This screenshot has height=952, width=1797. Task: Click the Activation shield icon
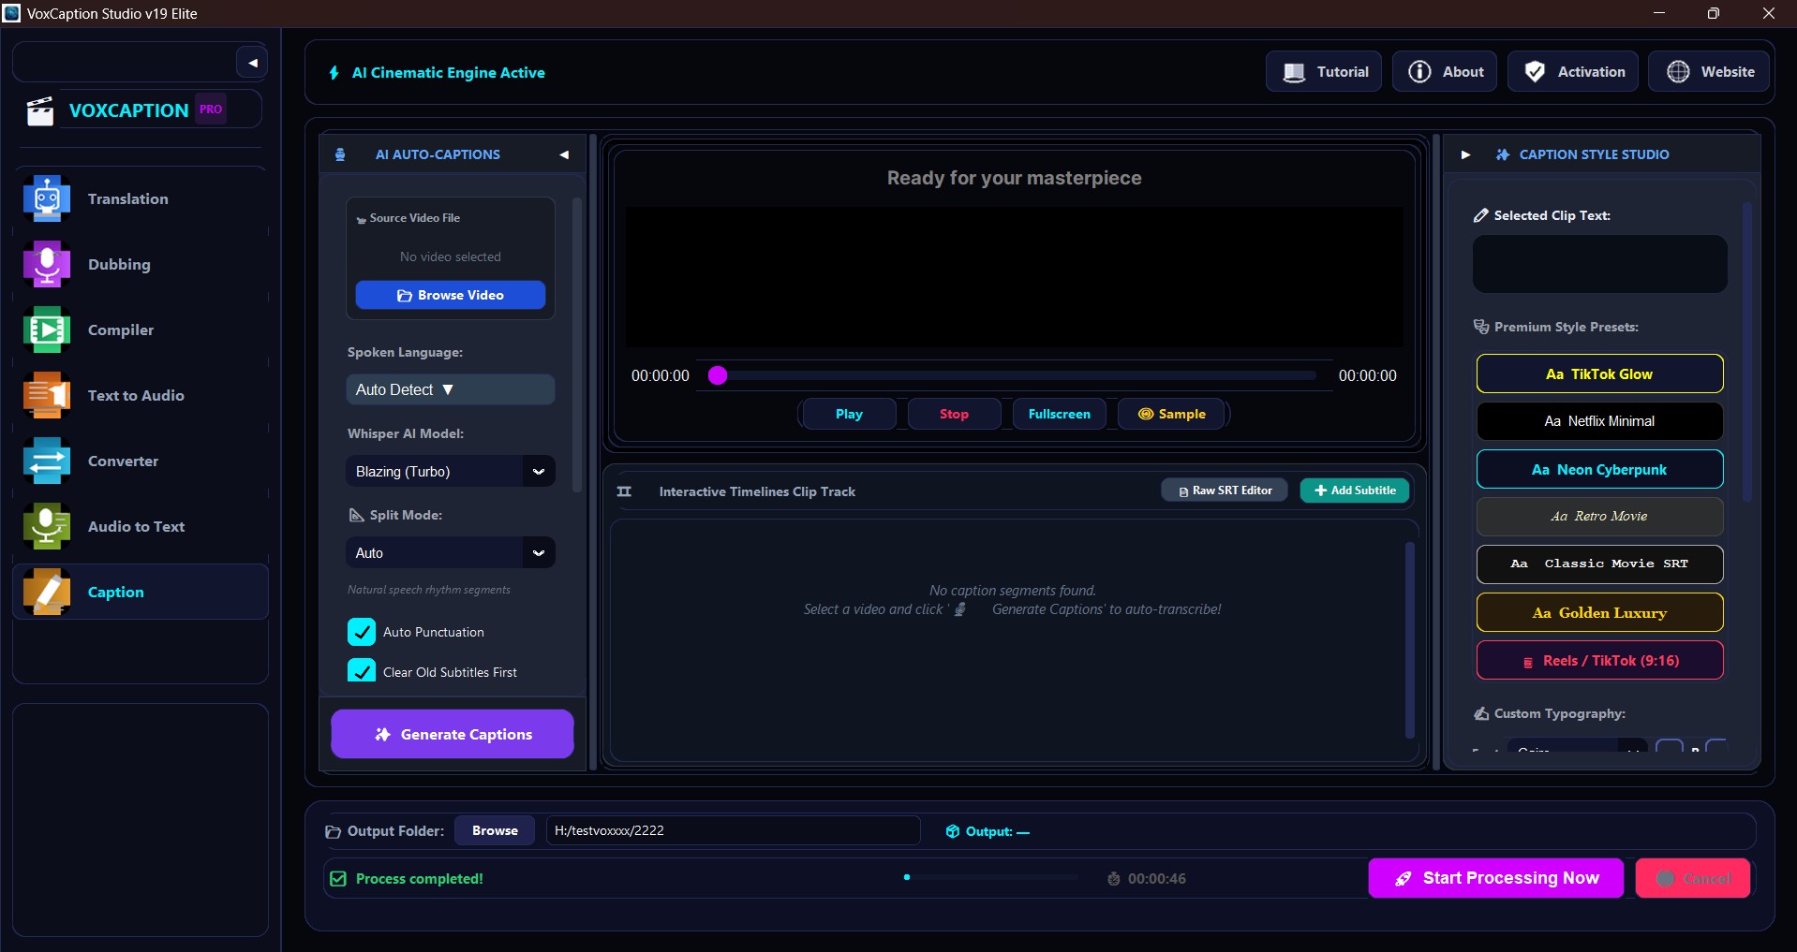click(x=1535, y=72)
